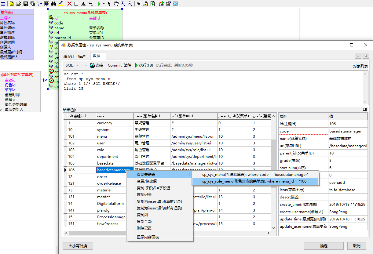Click the new file toolbar icon
This screenshot has width=373, height=254.
tap(12, 4)
